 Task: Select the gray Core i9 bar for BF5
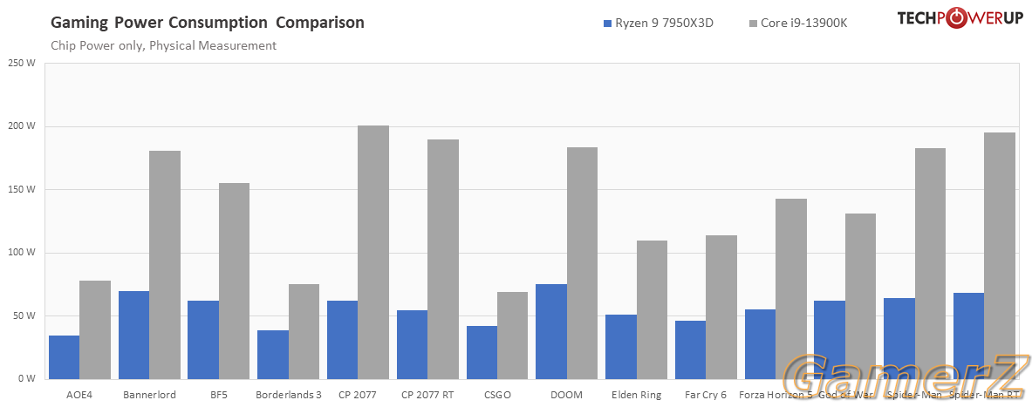coord(235,281)
